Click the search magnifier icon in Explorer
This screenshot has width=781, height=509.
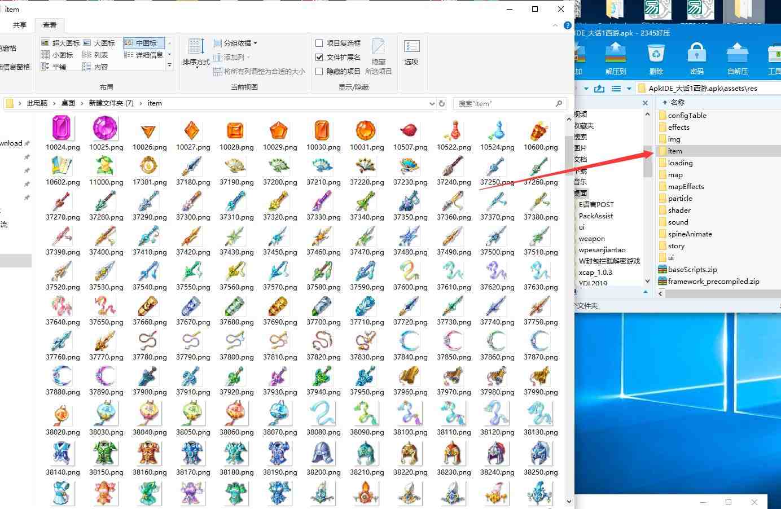pos(559,103)
